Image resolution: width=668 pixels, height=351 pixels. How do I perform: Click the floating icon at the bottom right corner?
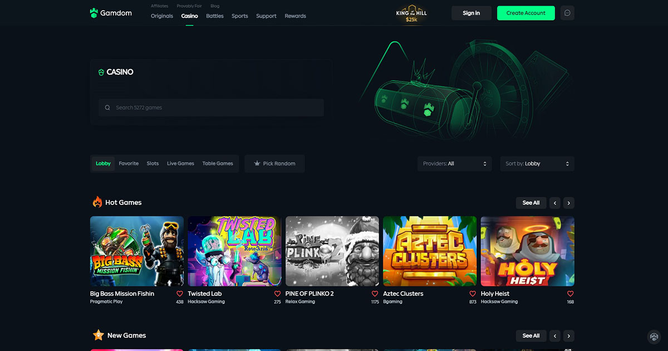pyautogui.click(x=654, y=337)
